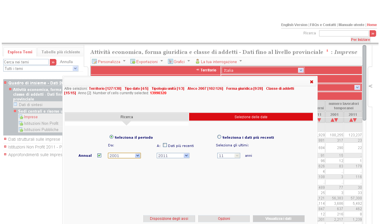The image size is (380, 224).
Task: Open the Manuale utente link
Action: click(351, 25)
